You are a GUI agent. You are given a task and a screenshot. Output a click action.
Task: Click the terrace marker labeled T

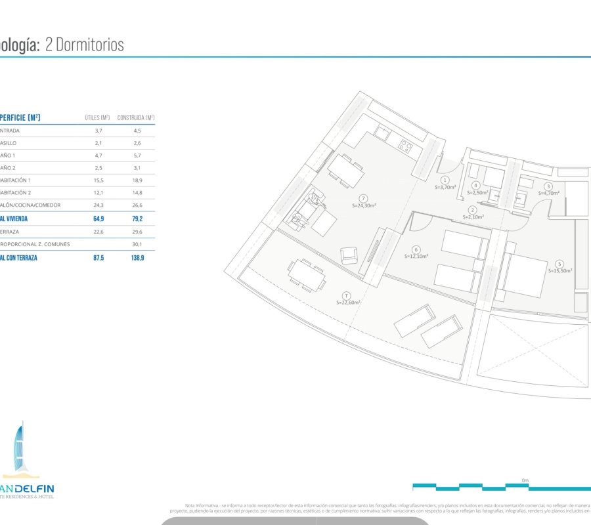point(346,296)
